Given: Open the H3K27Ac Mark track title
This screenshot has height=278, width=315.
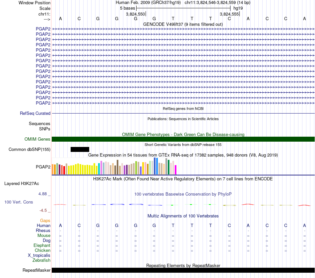Looking at the screenshot, I should pyautogui.click(x=183, y=179).
